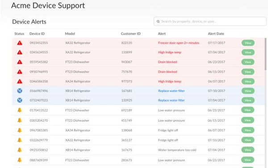Click customer ID 283673
The image size is (268, 168).
127,160
